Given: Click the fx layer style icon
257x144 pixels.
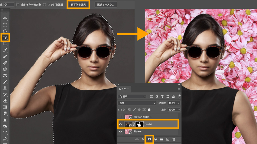Looking at the screenshot, I should 143,139.
